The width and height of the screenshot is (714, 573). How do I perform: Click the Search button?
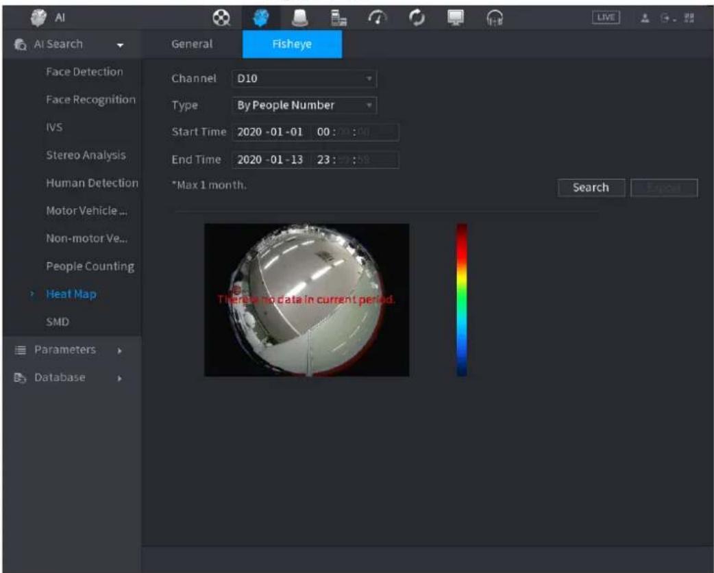click(591, 188)
